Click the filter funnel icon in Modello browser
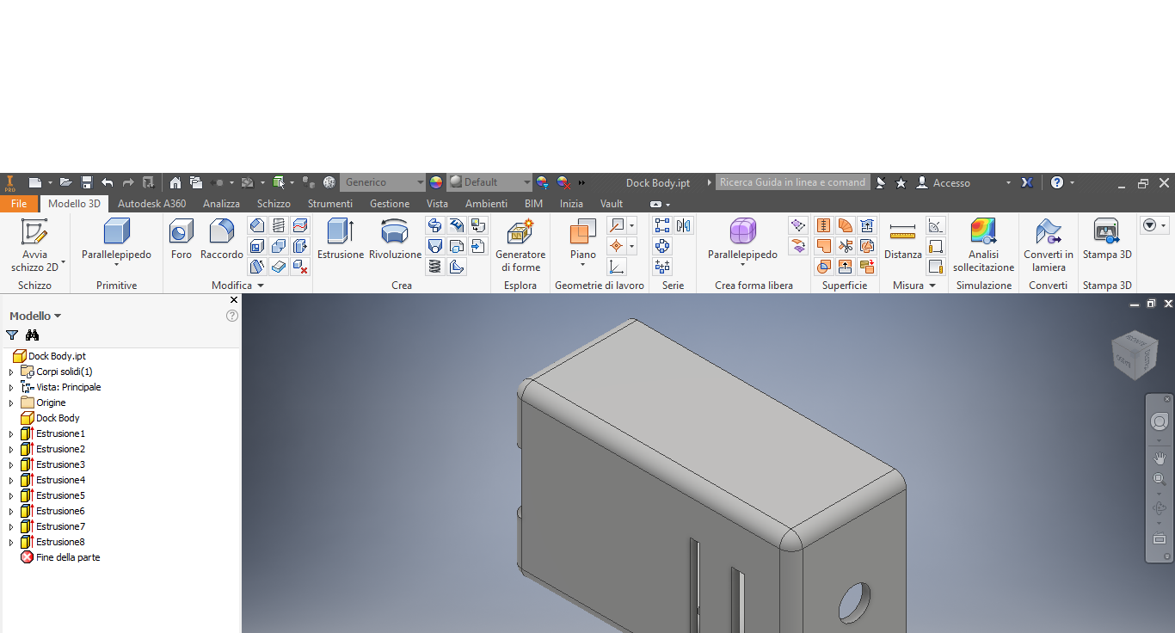The height and width of the screenshot is (633, 1175). coord(12,335)
